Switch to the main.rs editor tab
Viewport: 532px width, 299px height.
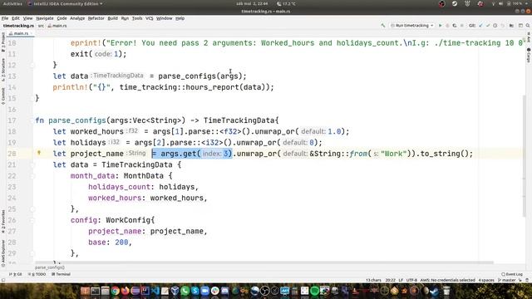coord(20,33)
